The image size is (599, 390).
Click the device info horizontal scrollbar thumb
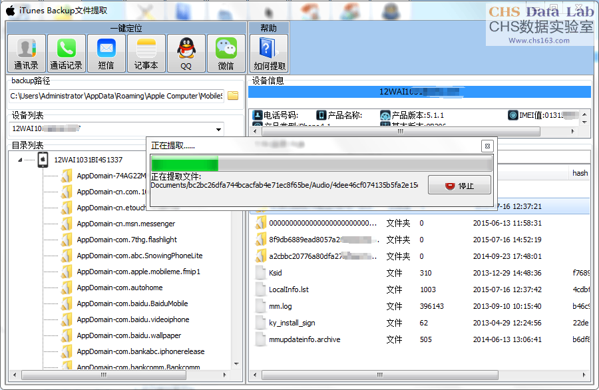pos(401,131)
